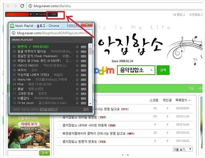Click the circle icon on 봄날 row
Screen dimensions: 205x158
pyautogui.click(x=77, y=89)
